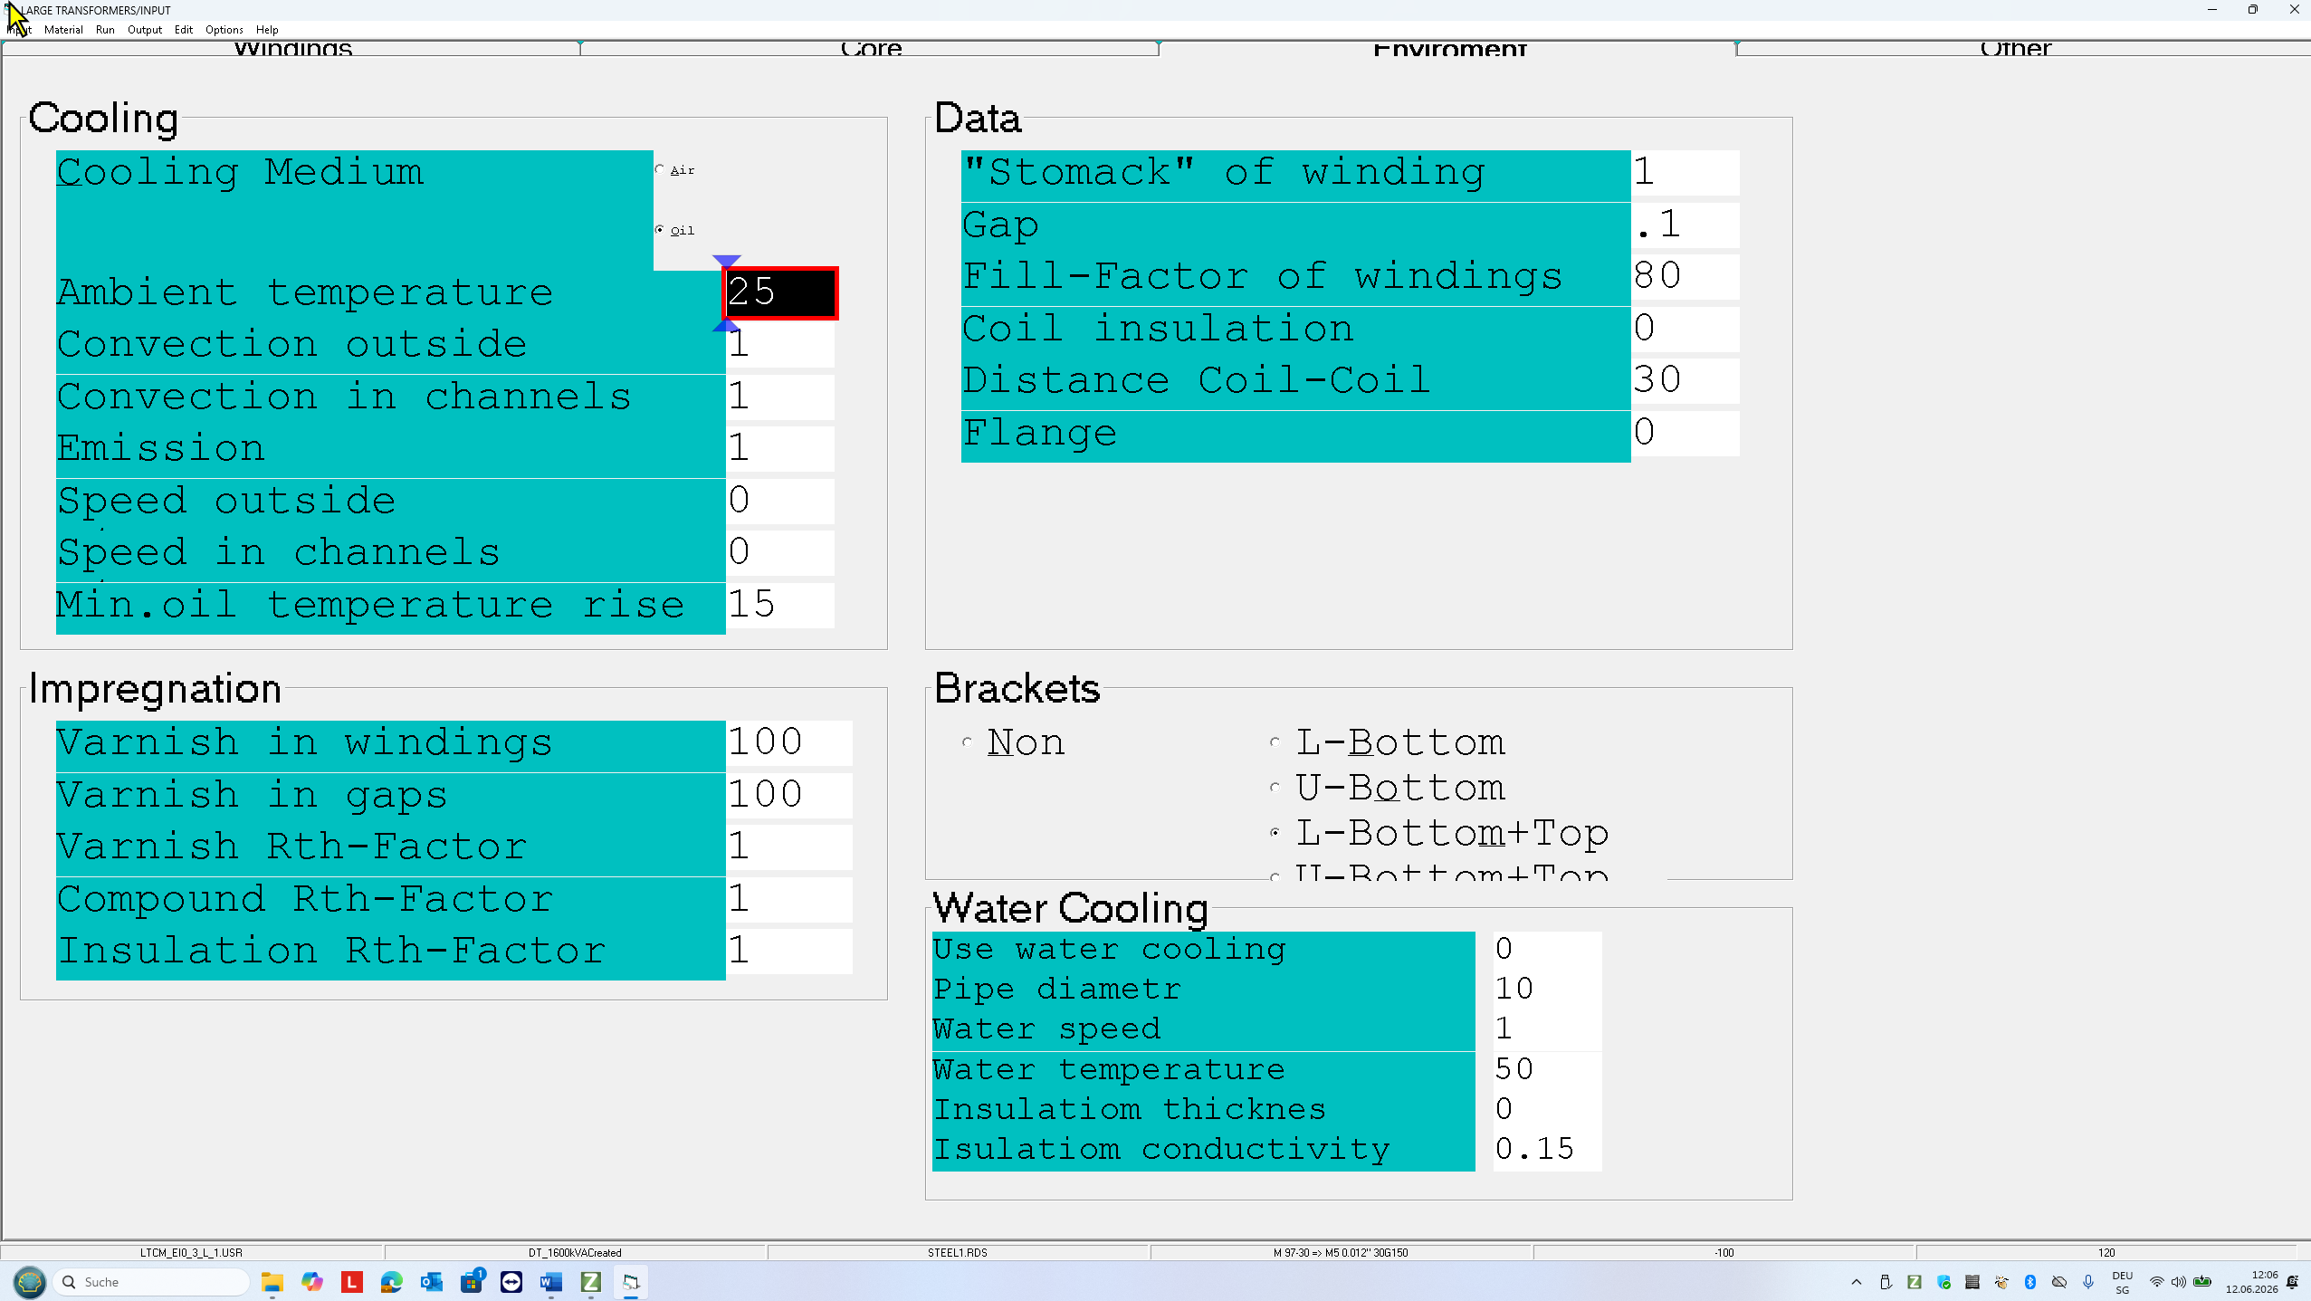This screenshot has height=1301, width=2311.
Task: Click the Convection in channels value field
Action: (x=780, y=397)
